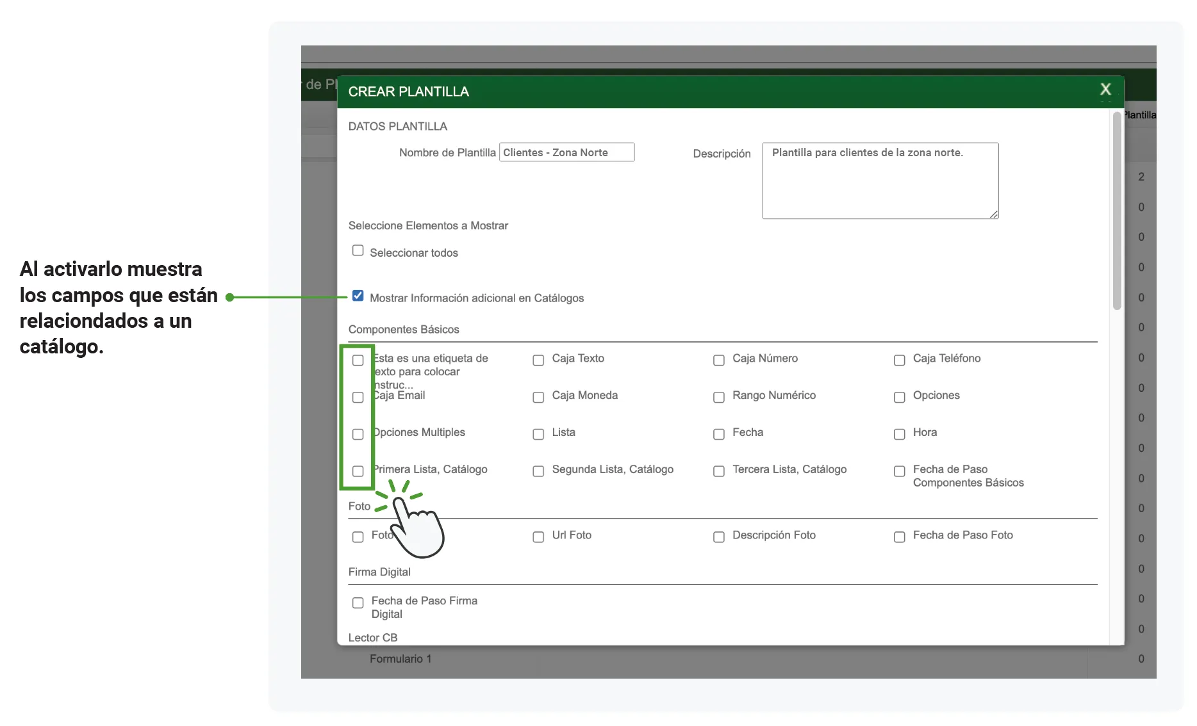
Task: Click the DATOS PLANTILLA heading
Action: click(x=398, y=126)
